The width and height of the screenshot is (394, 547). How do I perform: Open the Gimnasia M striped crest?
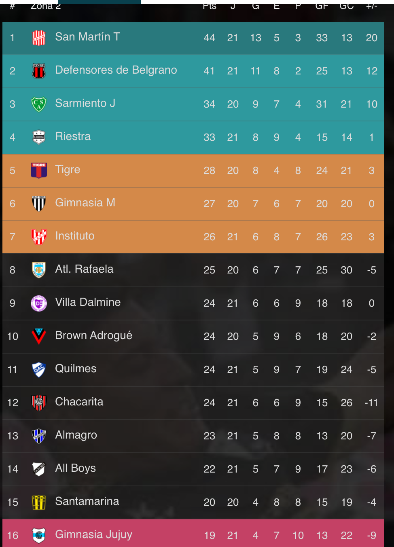[x=39, y=204]
